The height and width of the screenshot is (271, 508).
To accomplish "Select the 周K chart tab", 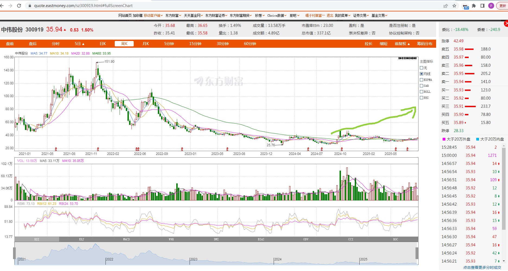I will click(124, 44).
